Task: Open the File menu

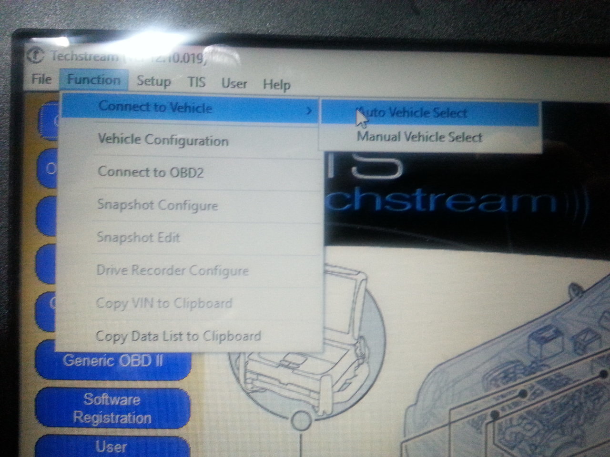Action: tap(41, 79)
